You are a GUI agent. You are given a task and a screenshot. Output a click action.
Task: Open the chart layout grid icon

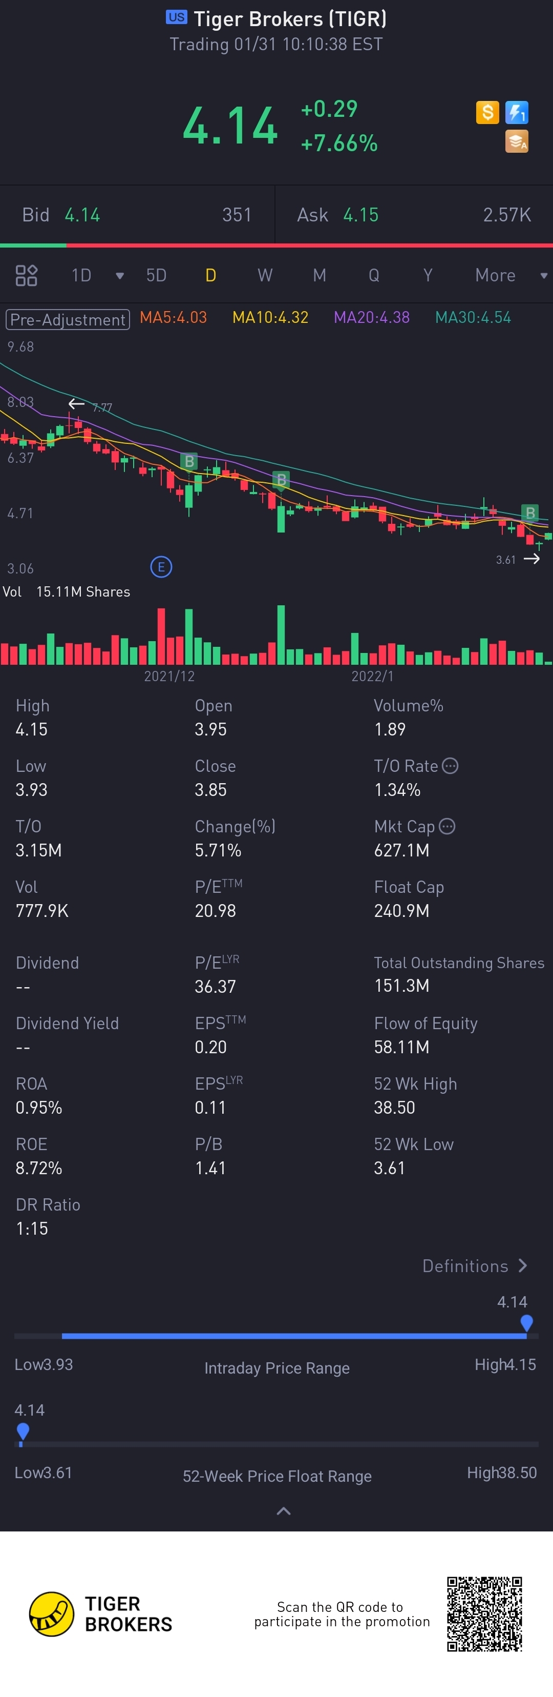[26, 275]
